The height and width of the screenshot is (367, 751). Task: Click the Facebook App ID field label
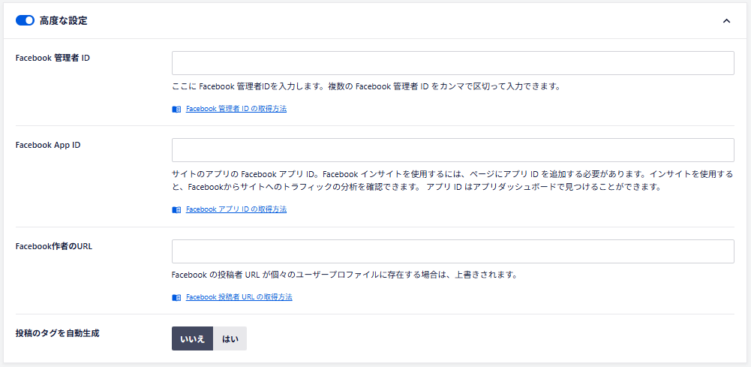[x=48, y=145]
